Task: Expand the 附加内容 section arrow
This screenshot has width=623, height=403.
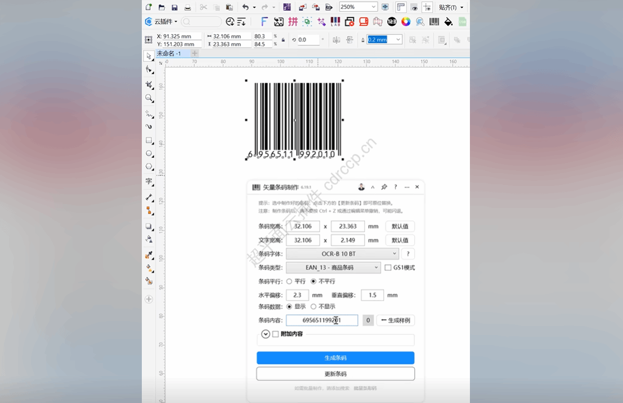Action: point(266,334)
